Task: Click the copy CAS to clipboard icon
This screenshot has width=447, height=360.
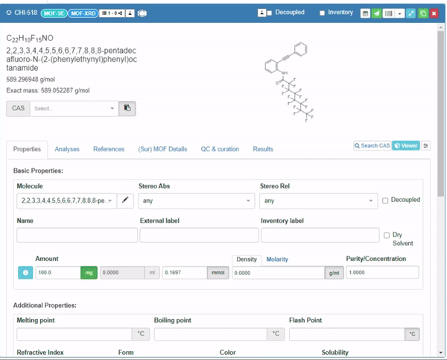Action: [127, 108]
